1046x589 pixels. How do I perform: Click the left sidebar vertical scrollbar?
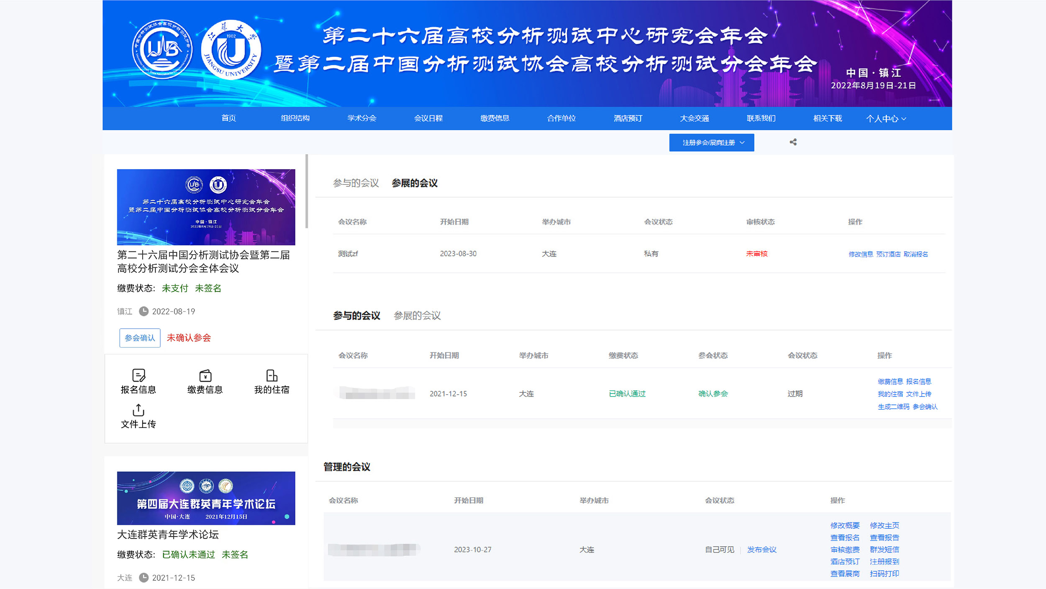tap(306, 191)
